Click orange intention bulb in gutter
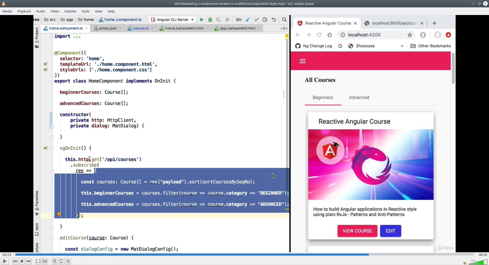Viewport: 489px width, 265px height. pos(59,214)
